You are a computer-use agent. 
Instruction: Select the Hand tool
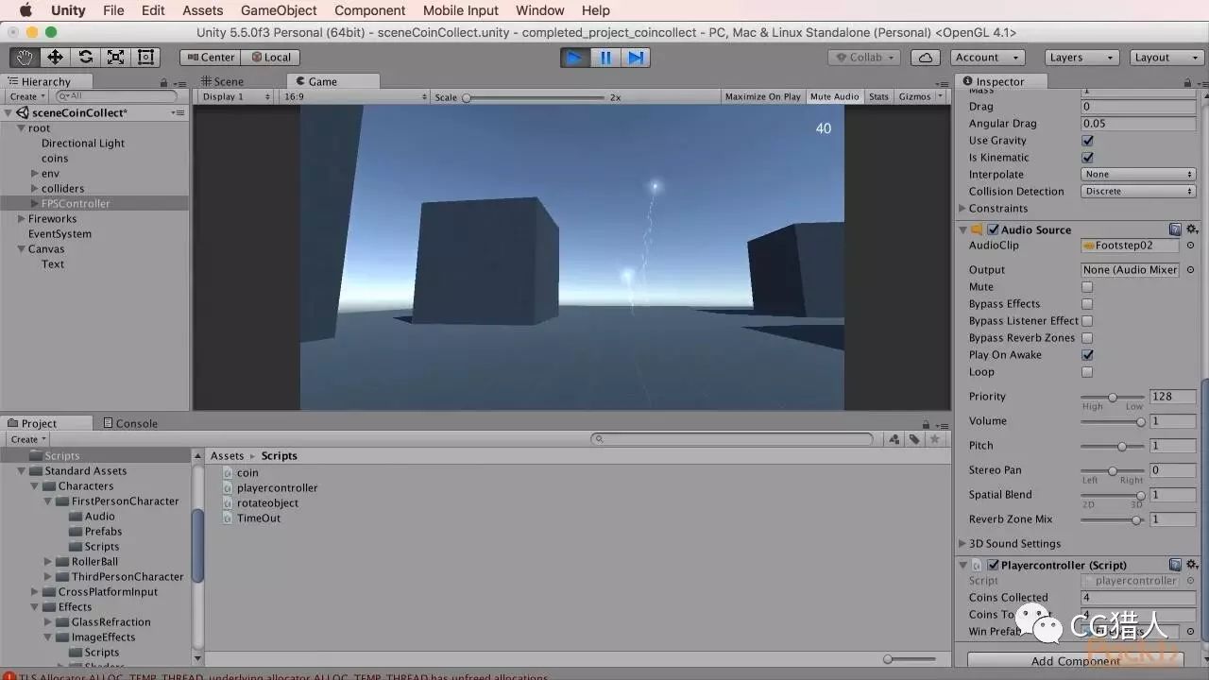(x=25, y=57)
